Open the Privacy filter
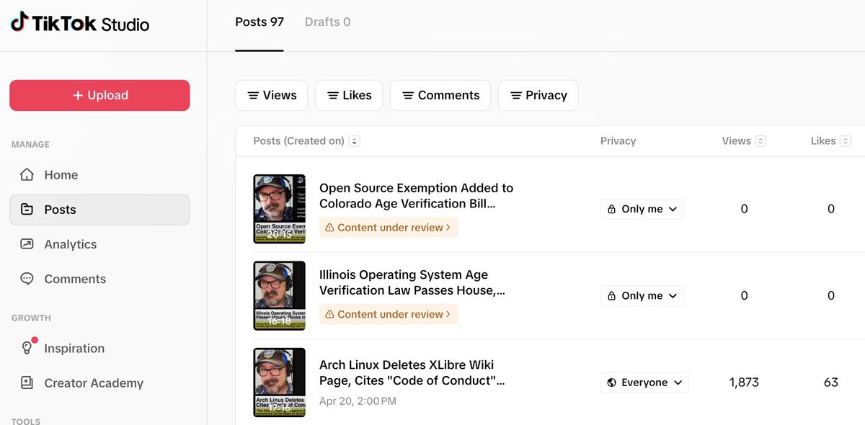865x425 pixels. pos(538,95)
